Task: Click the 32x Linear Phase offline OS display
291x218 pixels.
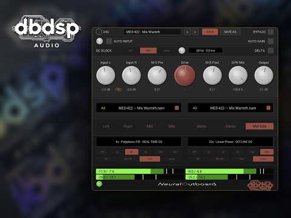Action: [230, 142]
